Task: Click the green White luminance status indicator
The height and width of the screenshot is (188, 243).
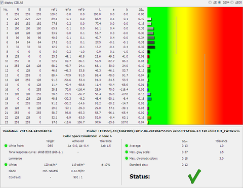Action: (x=6, y=165)
